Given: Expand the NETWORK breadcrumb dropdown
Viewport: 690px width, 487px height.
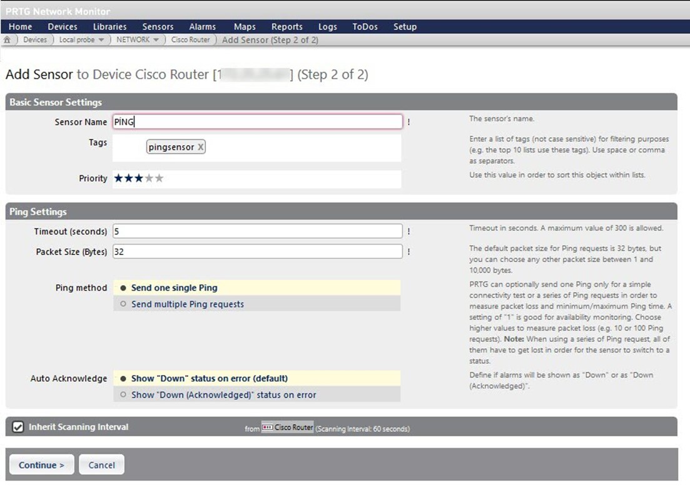Looking at the screenshot, I should [156, 39].
